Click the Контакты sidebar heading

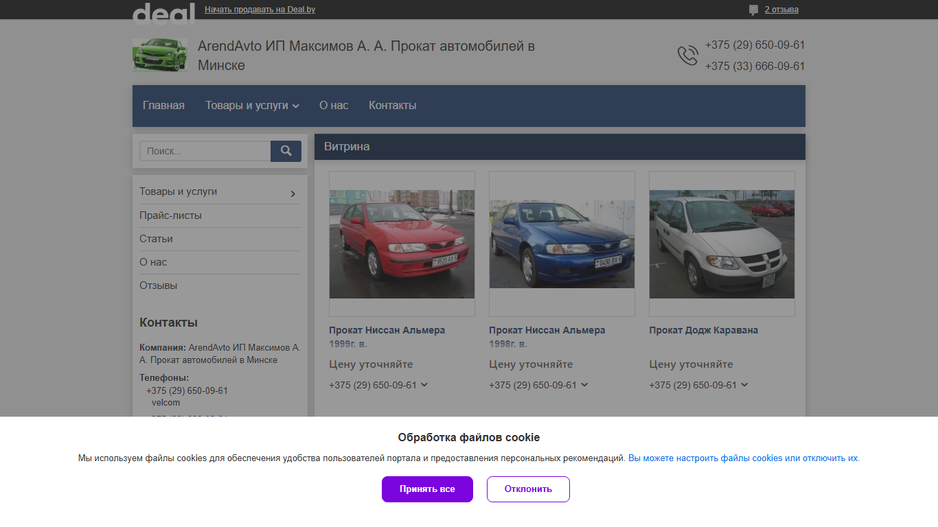pyautogui.click(x=168, y=323)
